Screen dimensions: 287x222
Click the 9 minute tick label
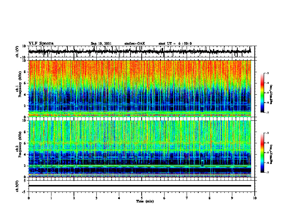[232, 198]
